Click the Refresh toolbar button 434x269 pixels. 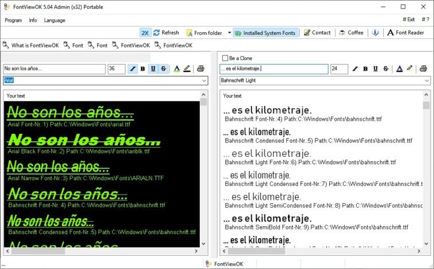pos(167,33)
